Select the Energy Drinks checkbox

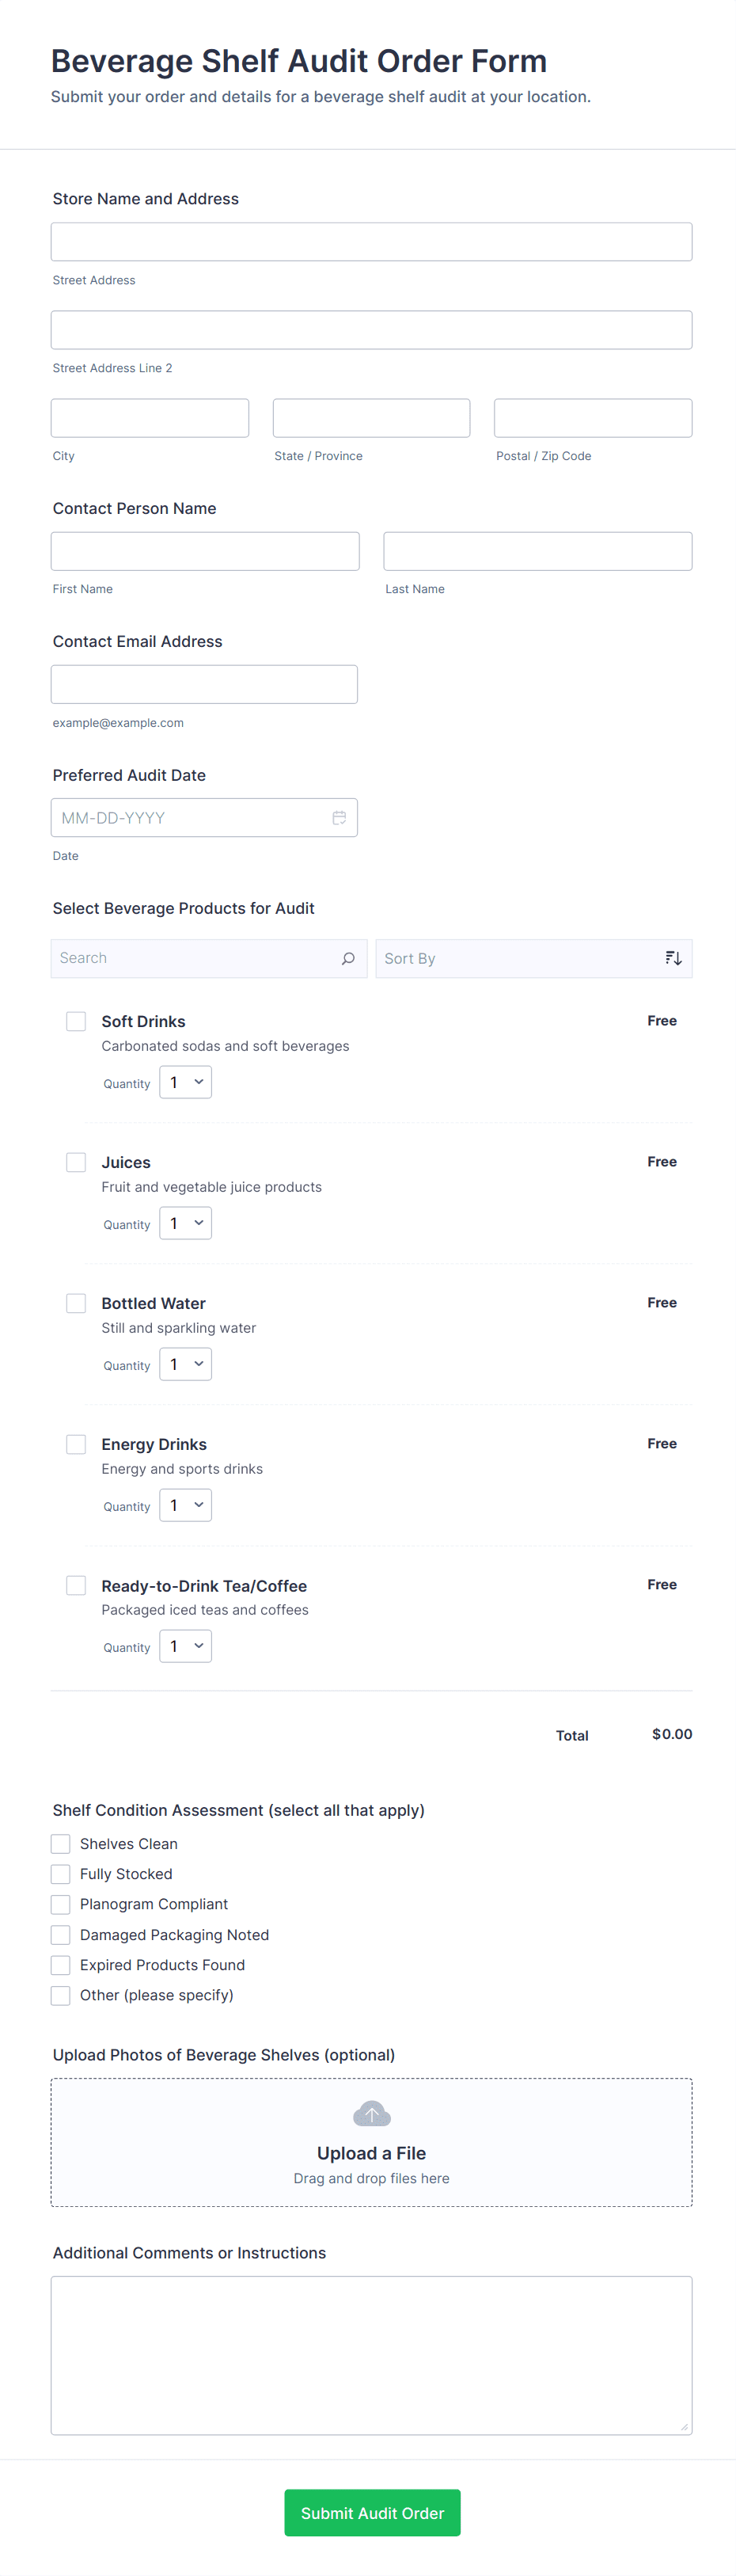(76, 1444)
